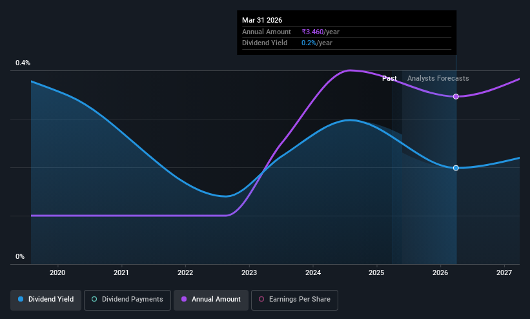530x319 pixels.
Task: Click the 2027 x-axis label
Action: click(504, 273)
